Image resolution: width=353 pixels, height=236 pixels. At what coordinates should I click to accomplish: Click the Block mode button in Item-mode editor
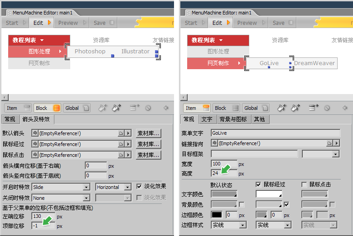pyautogui.click(x=226, y=108)
